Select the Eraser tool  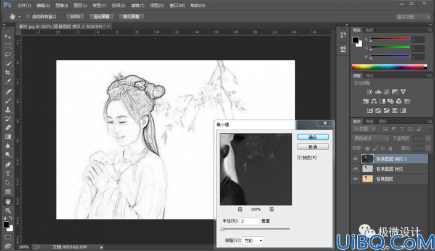click(8, 128)
